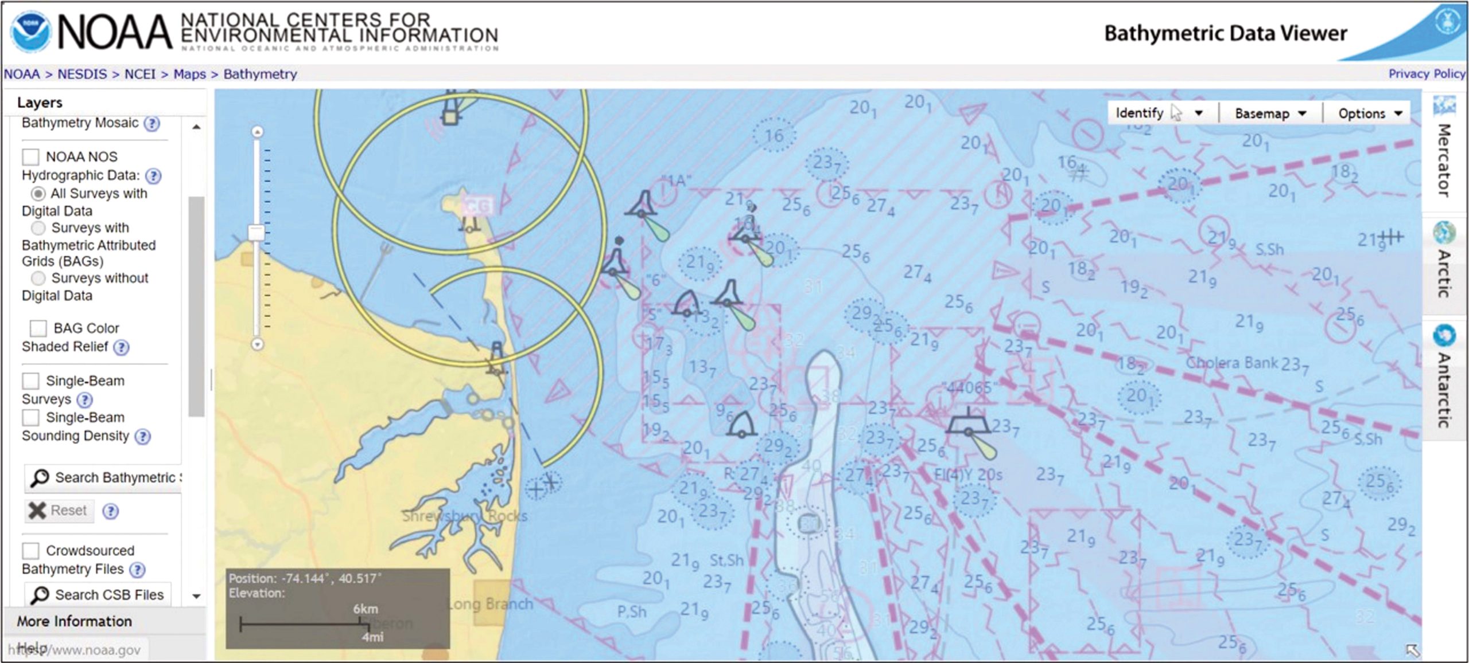The image size is (1469, 663).
Task: Toggle Crowdsourced Bathymetry Files checkbox
Action: (30, 551)
